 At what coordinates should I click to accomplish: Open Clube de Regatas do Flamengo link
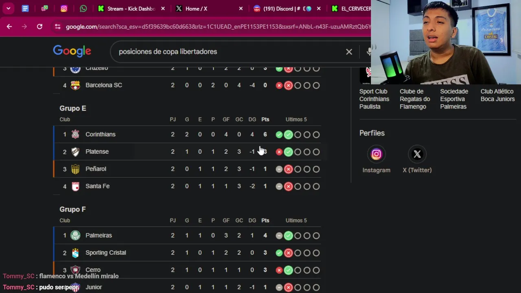[415, 99]
